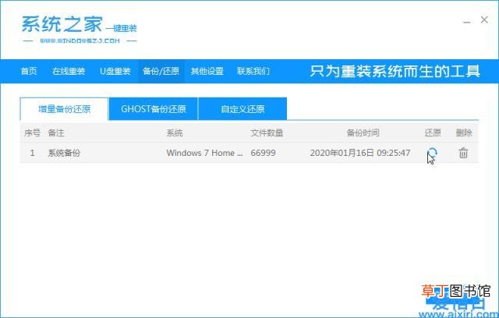The width and height of the screenshot is (499, 318).
Task: Click the 删除 column header
Action: [464, 132]
